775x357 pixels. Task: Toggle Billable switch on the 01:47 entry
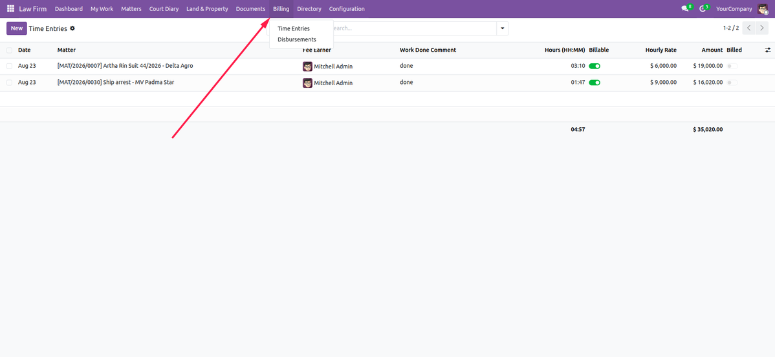click(x=595, y=83)
